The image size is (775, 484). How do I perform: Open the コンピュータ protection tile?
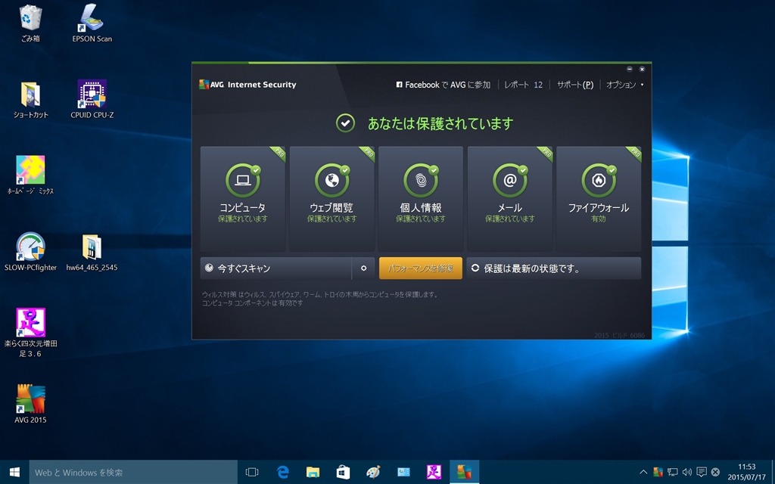(x=243, y=199)
